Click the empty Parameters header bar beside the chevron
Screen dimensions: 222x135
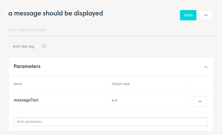tap(122, 67)
